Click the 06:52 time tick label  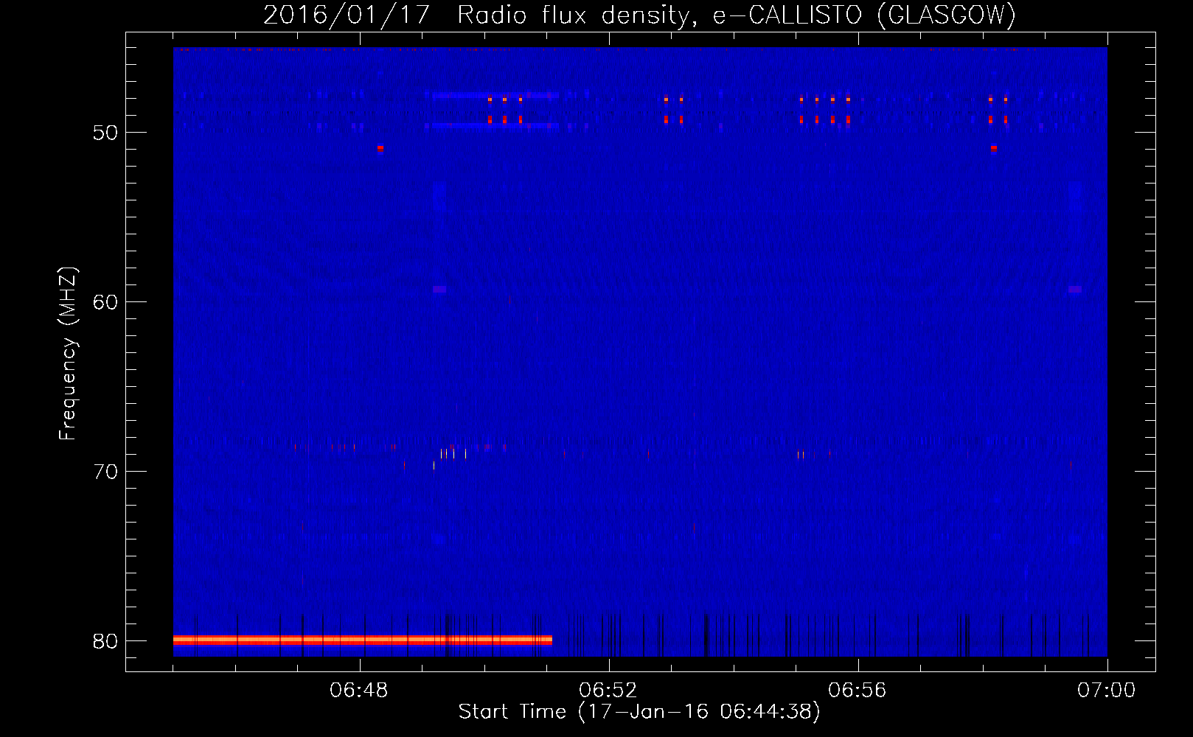tap(608, 691)
